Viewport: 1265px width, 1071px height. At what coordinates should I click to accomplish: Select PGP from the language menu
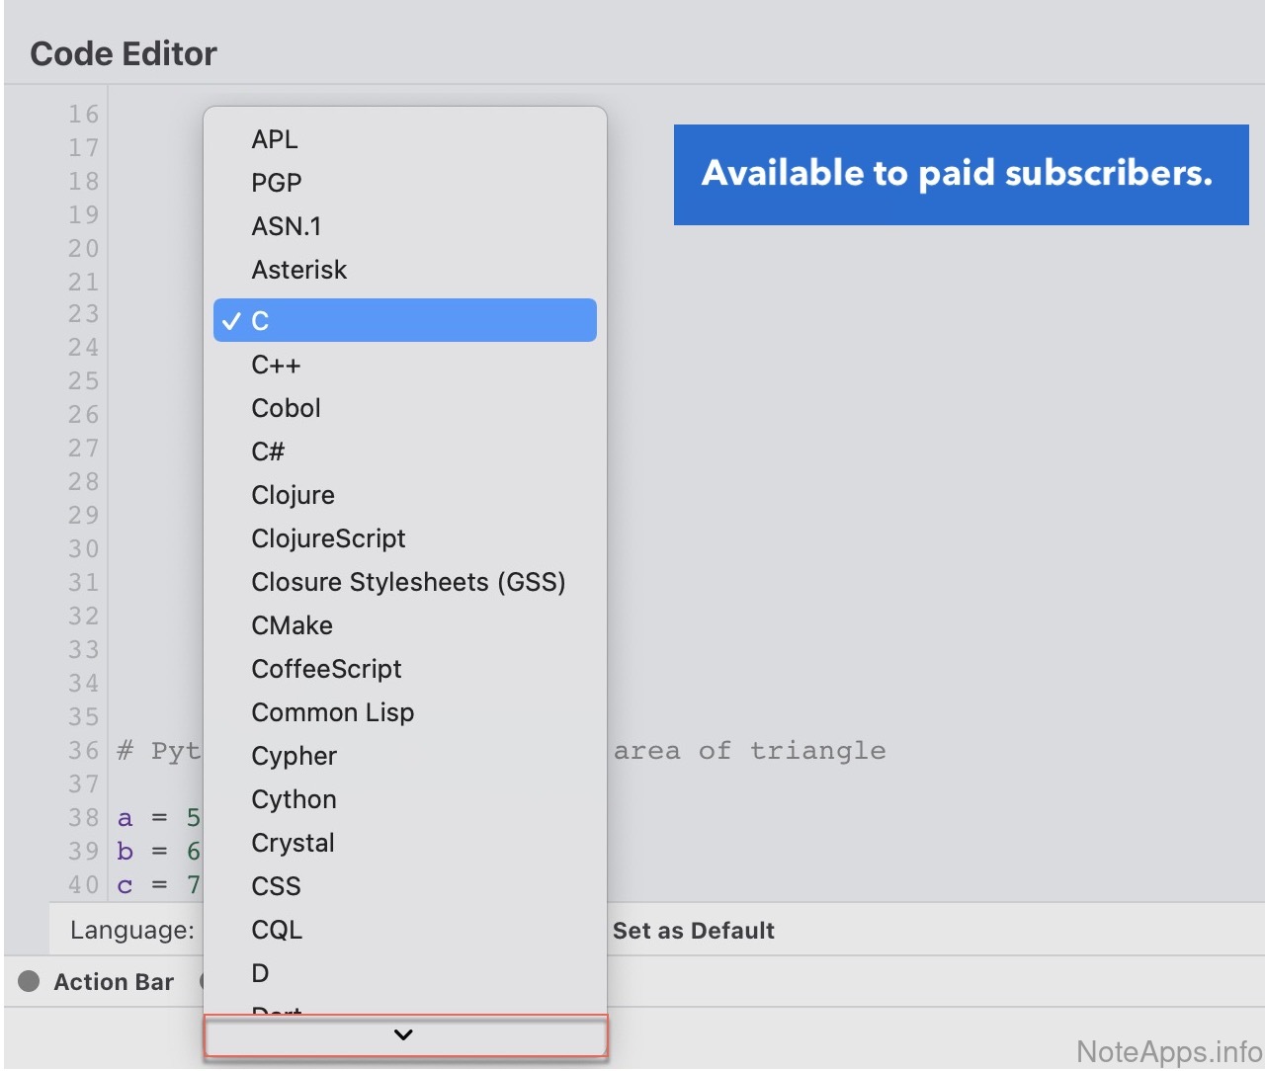(x=277, y=183)
